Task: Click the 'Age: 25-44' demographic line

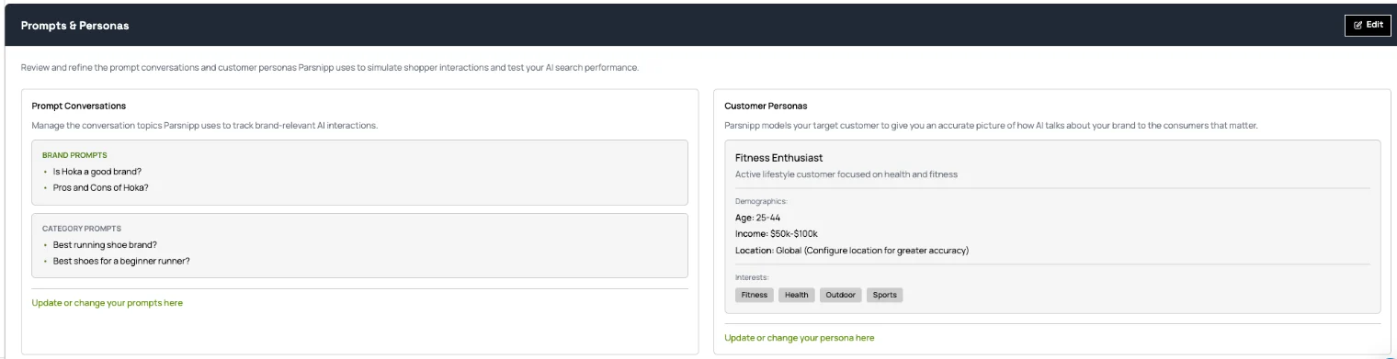Action: [758, 219]
